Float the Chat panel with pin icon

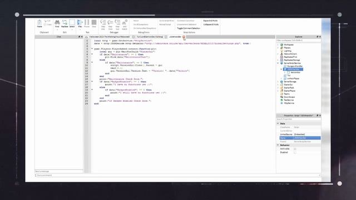79,37
